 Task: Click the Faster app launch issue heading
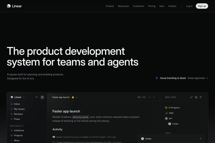click(x=66, y=111)
